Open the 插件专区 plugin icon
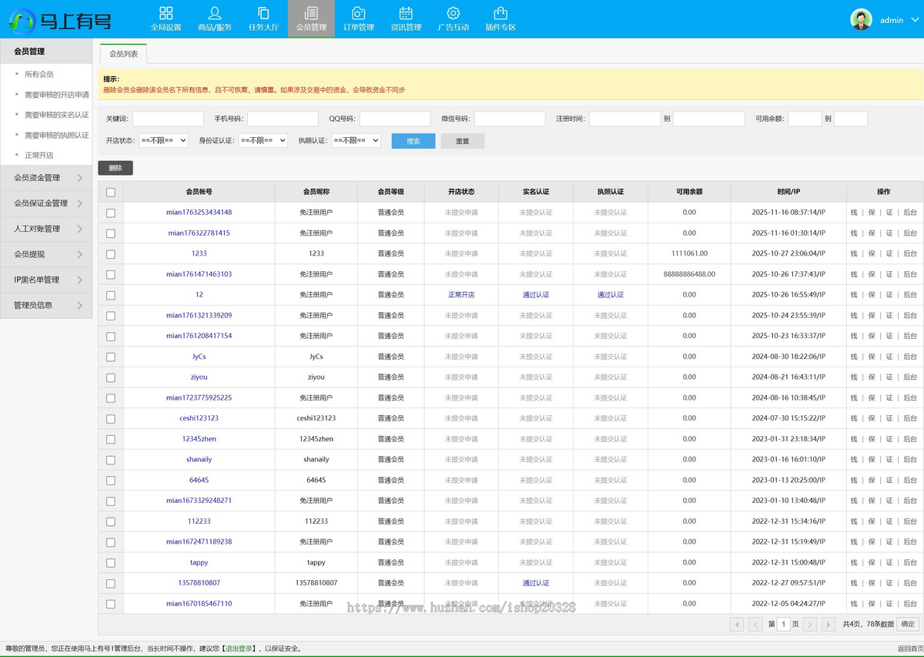924x657 pixels. pos(500,13)
